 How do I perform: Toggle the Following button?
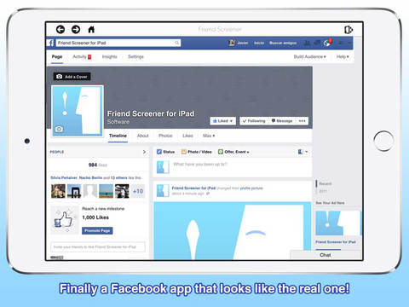coord(254,121)
